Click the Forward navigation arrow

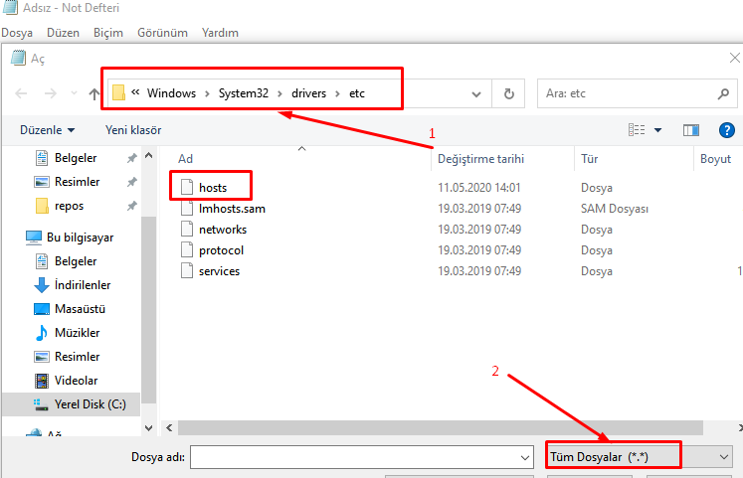[50, 93]
